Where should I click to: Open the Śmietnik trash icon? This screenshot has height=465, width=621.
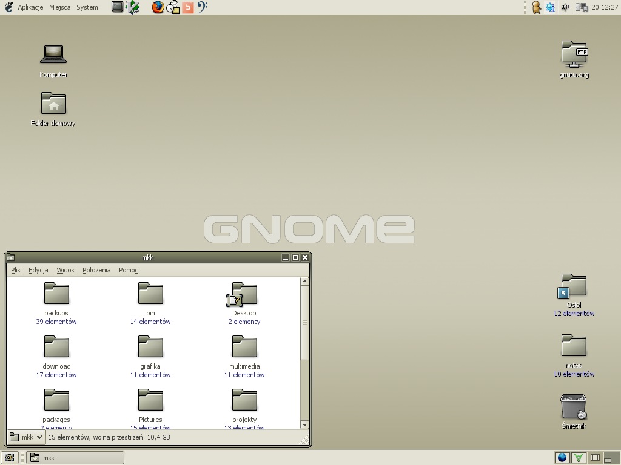574,406
